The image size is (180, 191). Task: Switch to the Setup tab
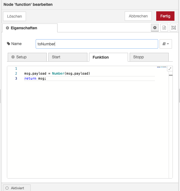click(27, 57)
